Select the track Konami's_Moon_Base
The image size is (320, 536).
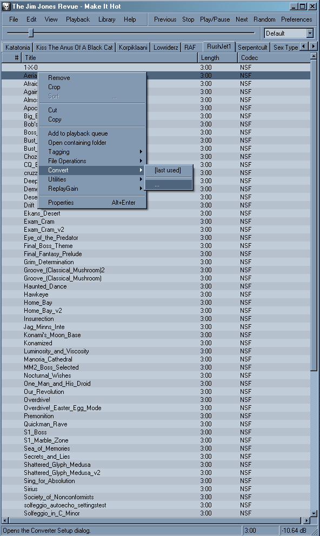click(x=156, y=335)
